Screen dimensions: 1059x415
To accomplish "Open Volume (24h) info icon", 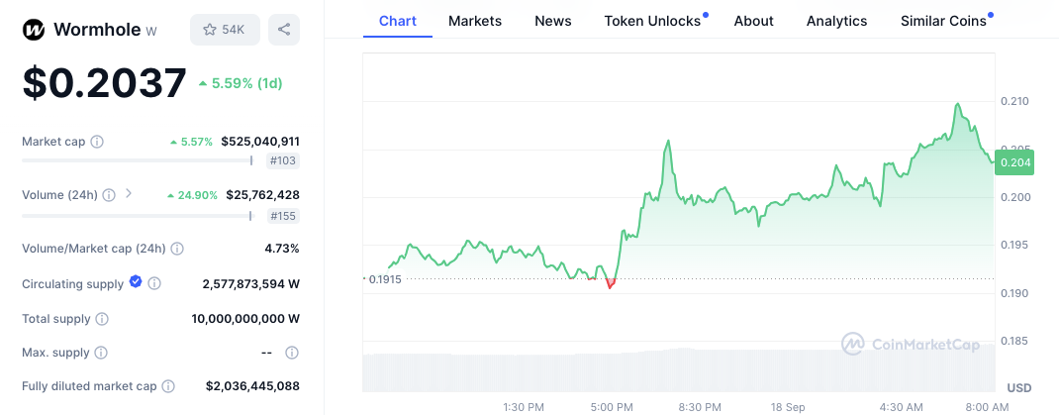I will [x=110, y=195].
